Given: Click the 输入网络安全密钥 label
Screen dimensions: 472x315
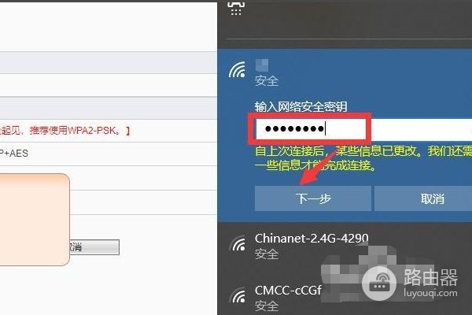Looking at the screenshot, I should point(301,106).
